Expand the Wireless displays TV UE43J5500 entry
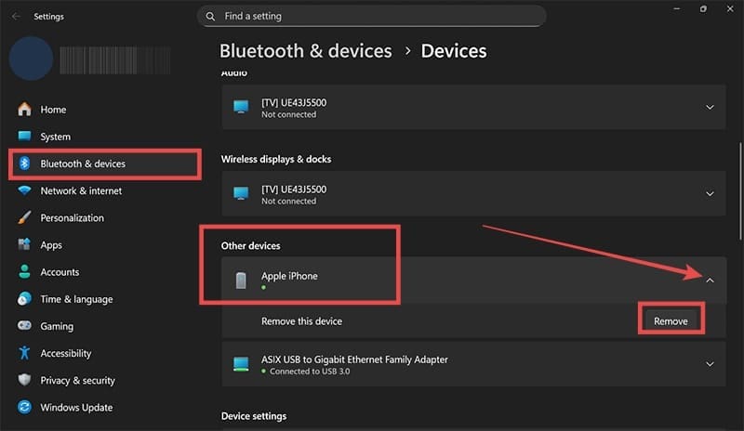 point(710,194)
